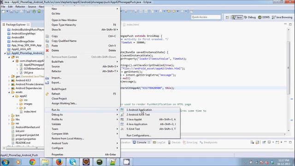Switch to the Devices tab
295x166 pixels.
coord(174,142)
